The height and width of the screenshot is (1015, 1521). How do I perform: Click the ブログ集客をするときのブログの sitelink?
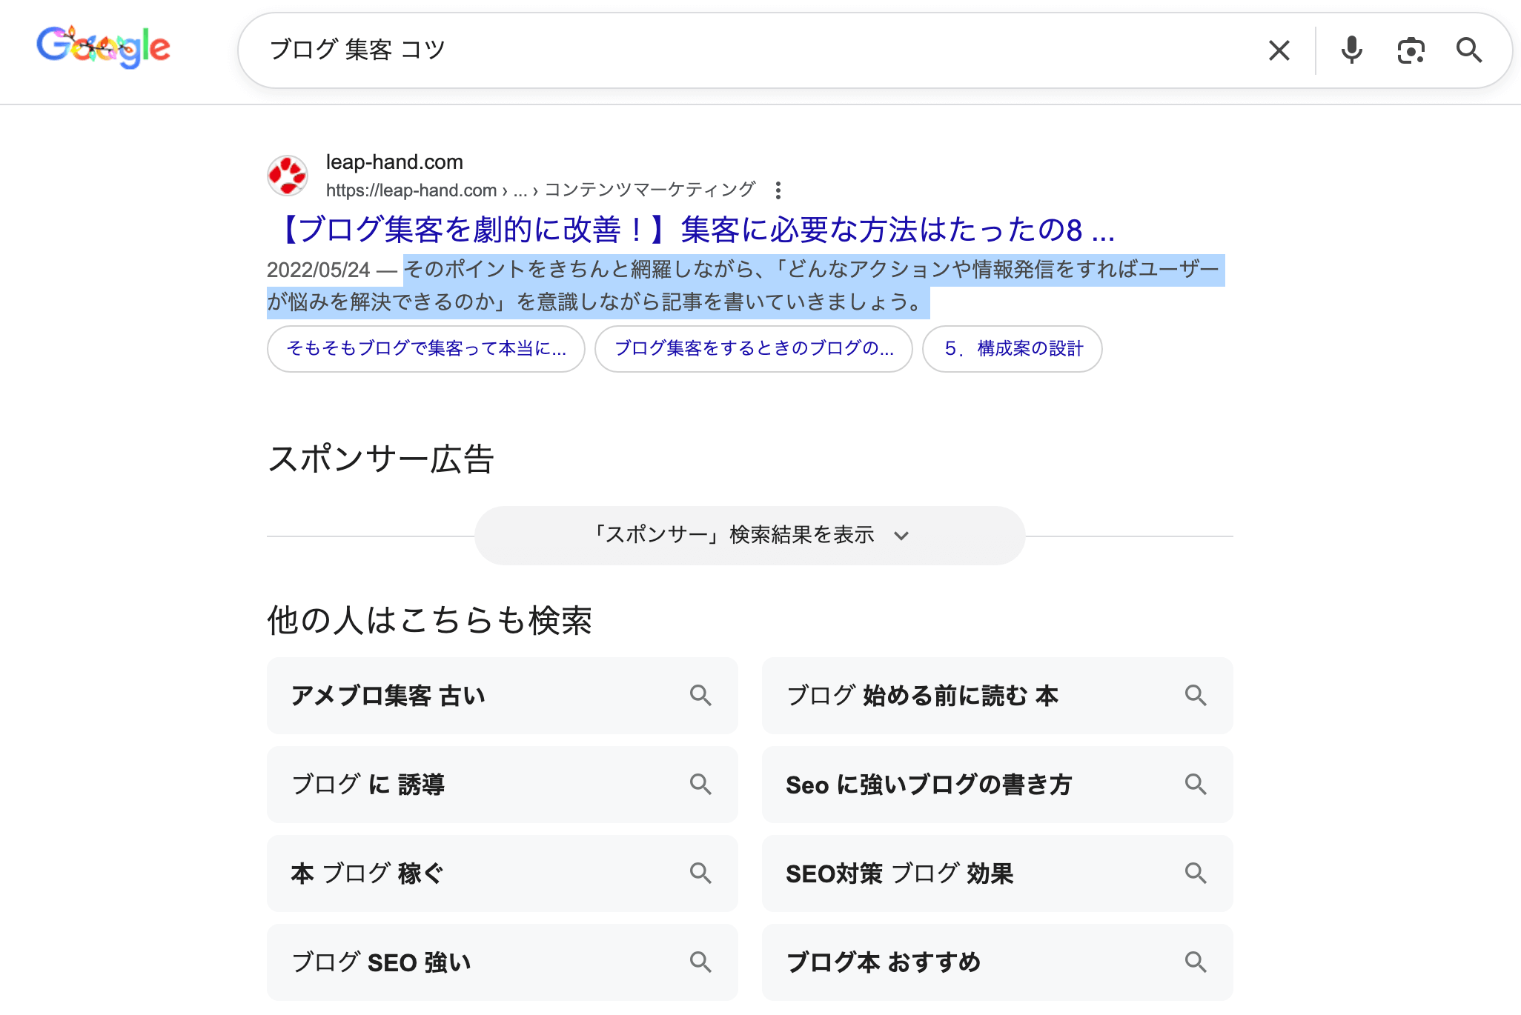(754, 349)
